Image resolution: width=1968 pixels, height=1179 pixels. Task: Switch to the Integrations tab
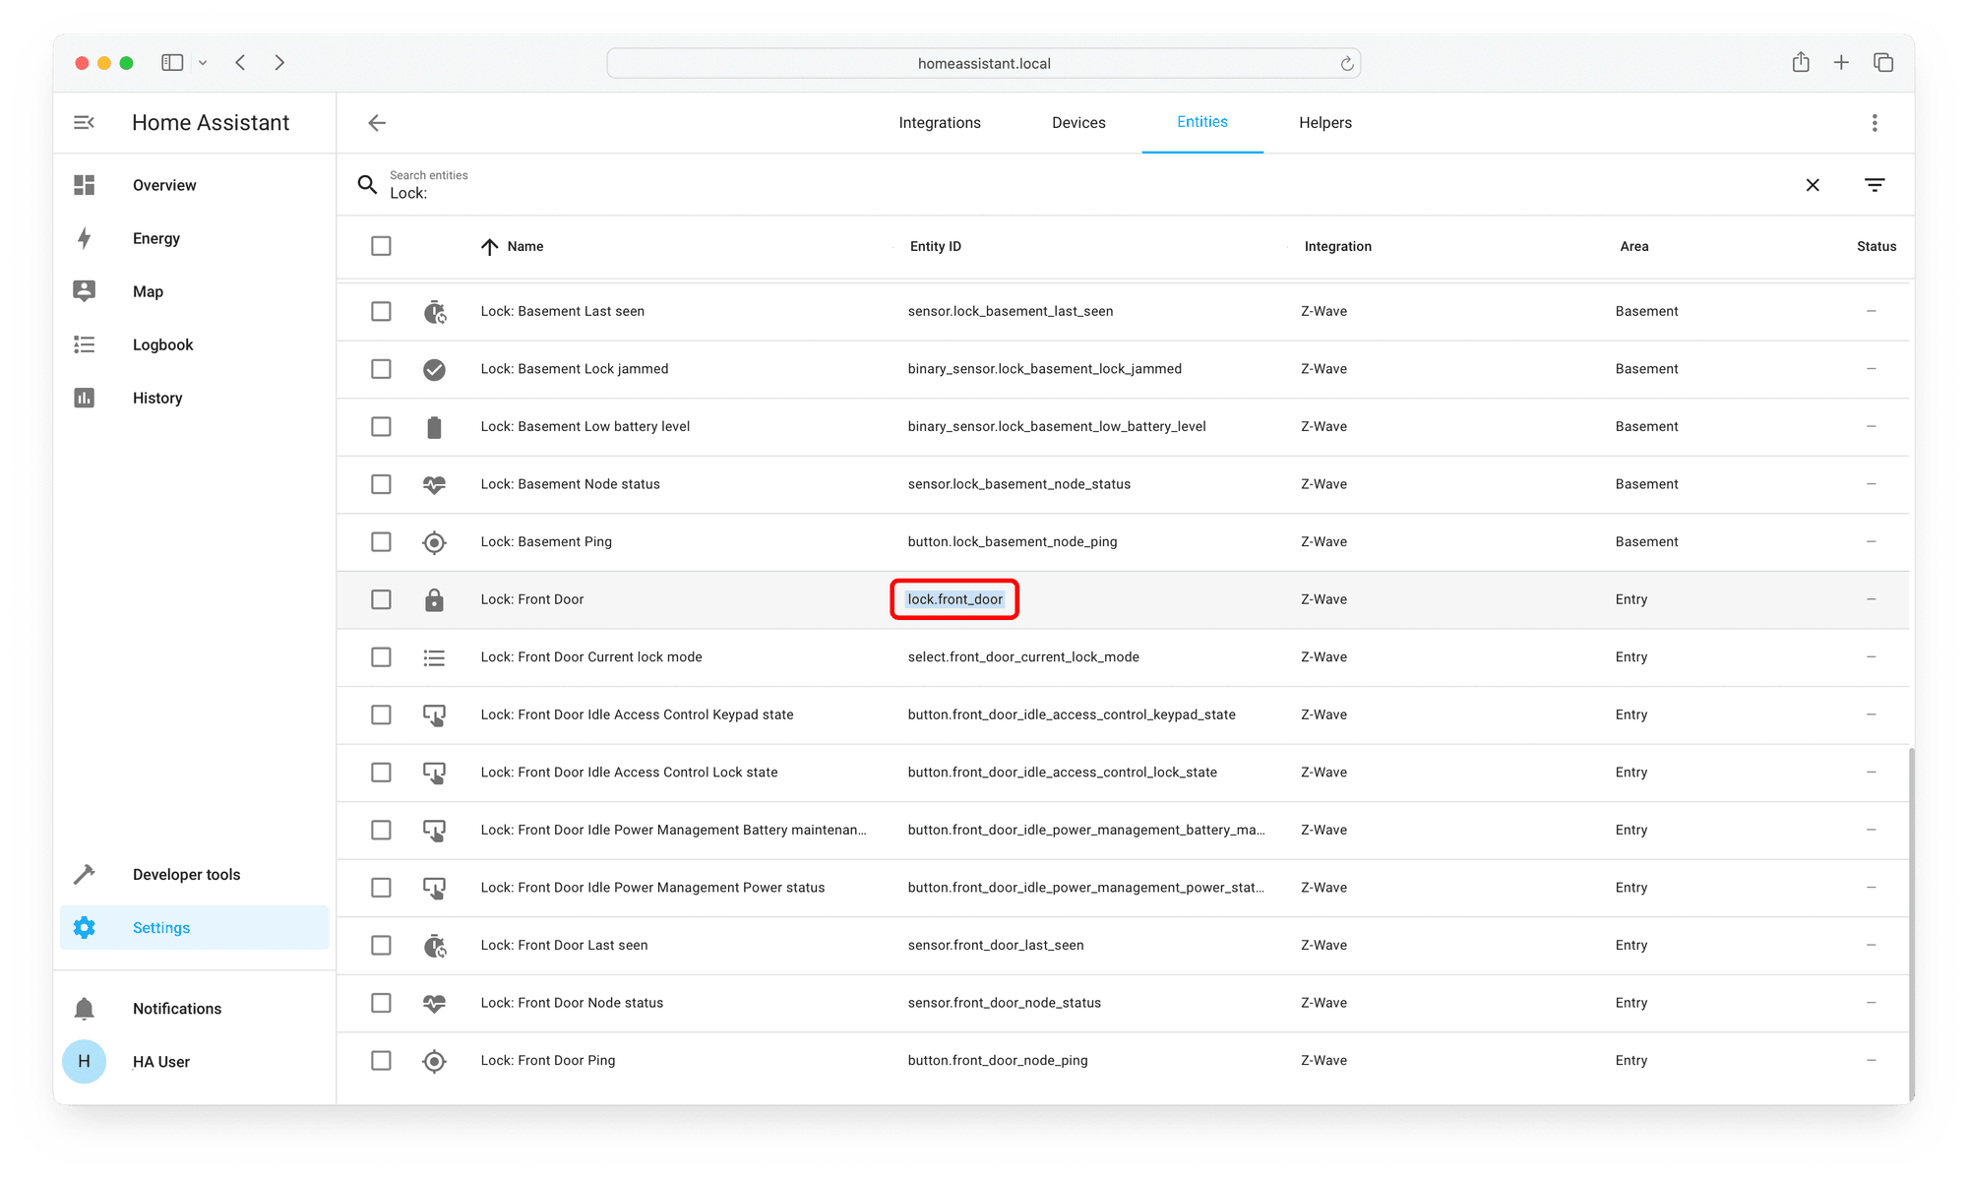940,123
